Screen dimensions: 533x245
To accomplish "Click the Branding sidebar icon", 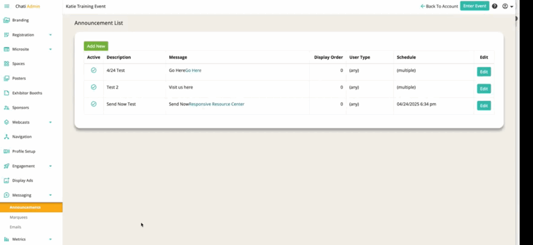I will 6,20.
